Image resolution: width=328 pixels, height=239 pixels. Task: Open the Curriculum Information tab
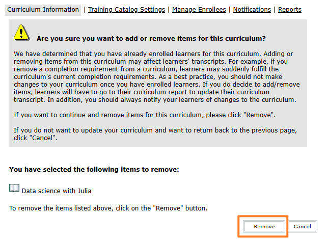tap(43, 10)
